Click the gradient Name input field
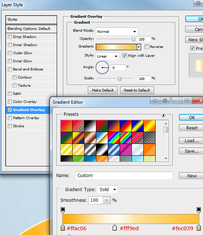The width and height of the screenshot is (203, 235). [124, 176]
